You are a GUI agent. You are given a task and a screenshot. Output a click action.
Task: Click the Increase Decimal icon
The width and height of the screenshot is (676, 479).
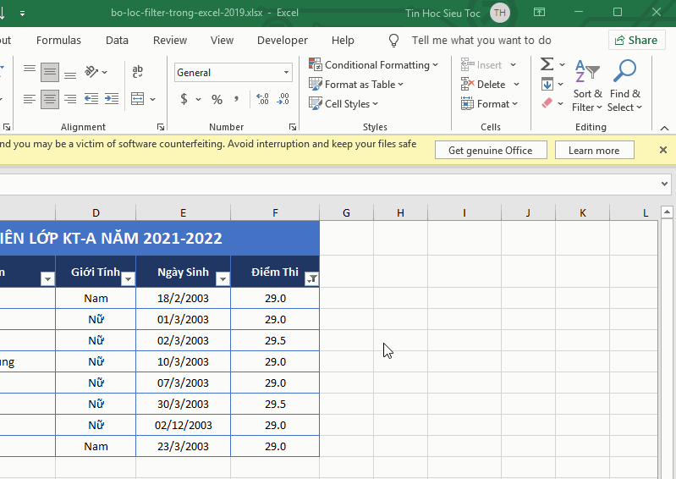(x=262, y=99)
